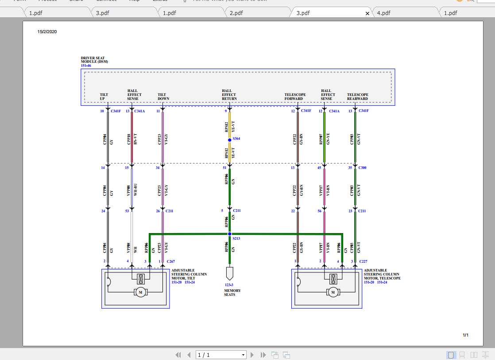Open the Help menu
Image resolution: width=495 pixels, height=360 pixels.
point(134,1)
